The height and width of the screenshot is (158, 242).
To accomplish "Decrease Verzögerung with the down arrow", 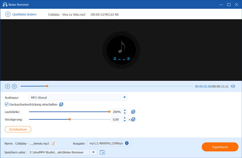I will tap(125, 121).
